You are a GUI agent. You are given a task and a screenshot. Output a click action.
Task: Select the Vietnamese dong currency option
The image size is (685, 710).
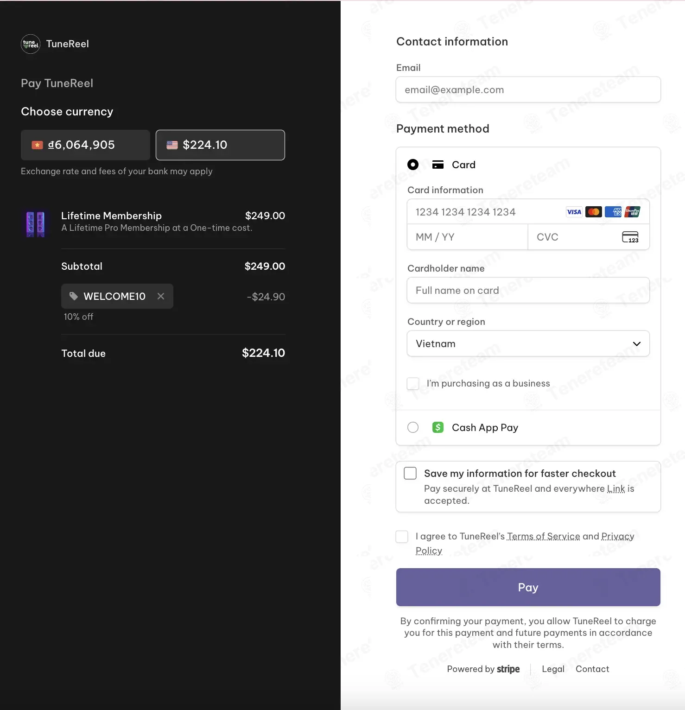coord(85,145)
